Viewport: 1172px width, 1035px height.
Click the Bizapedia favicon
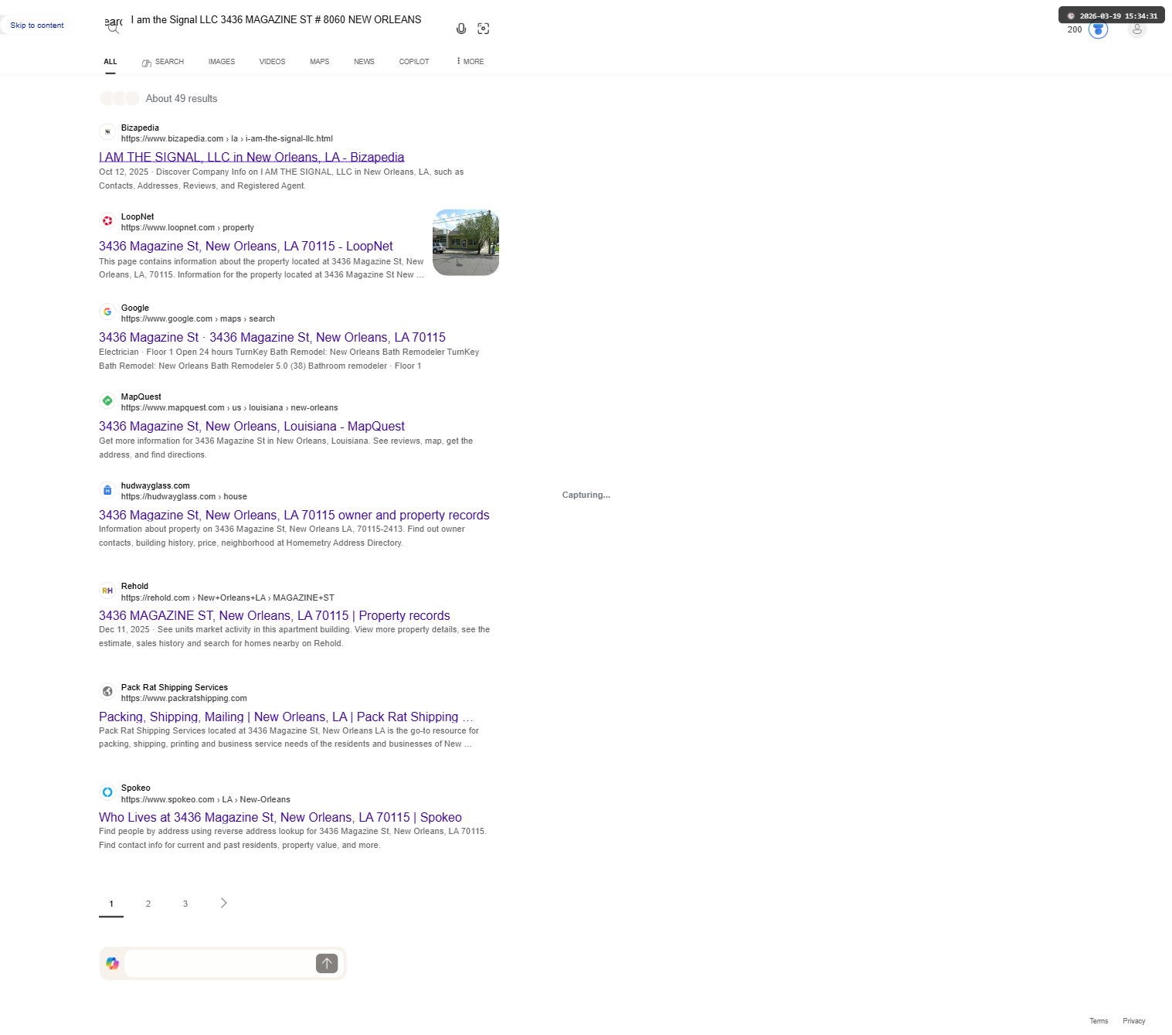tap(107, 132)
